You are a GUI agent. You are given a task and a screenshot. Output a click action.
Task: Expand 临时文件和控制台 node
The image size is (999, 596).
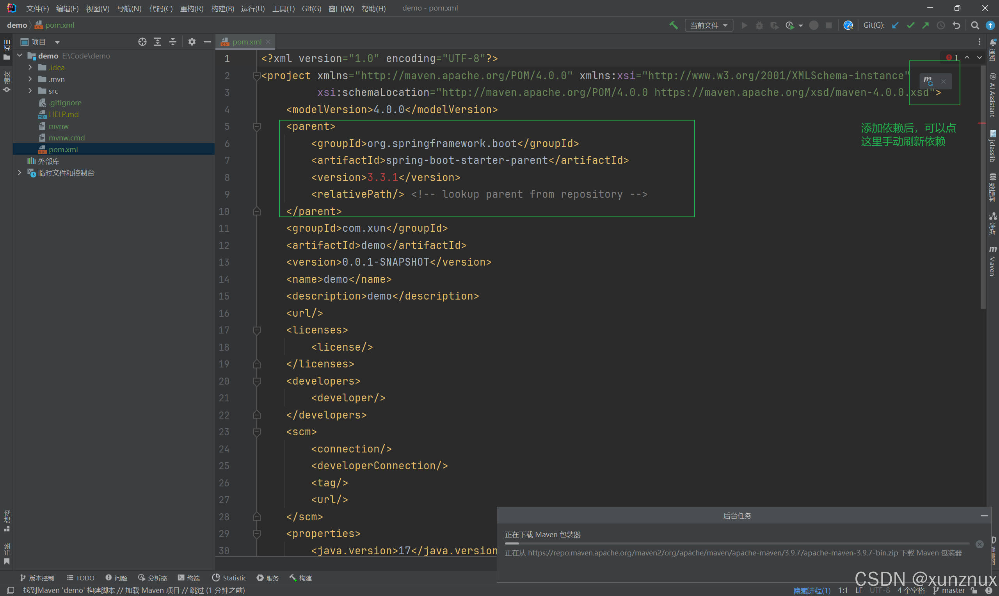click(x=20, y=172)
